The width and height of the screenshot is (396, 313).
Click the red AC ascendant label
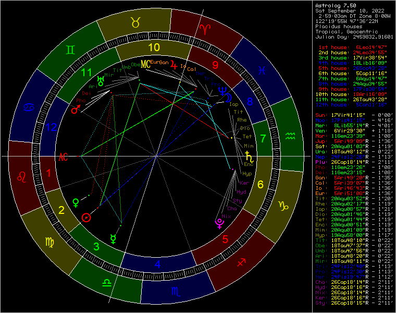click(x=64, y=156)
